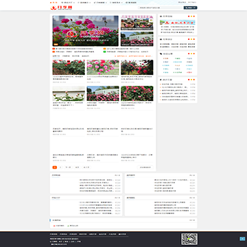Click the icon heading the bottom sidebar article list
Screen dimensions: 247x247
(161, 80)
